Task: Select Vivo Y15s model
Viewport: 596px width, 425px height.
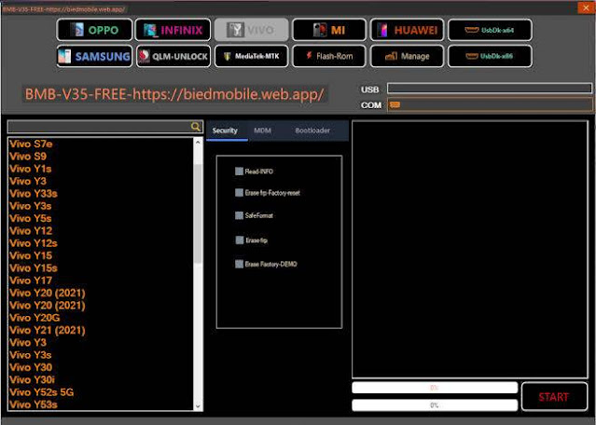Action: tap(34, 268)
